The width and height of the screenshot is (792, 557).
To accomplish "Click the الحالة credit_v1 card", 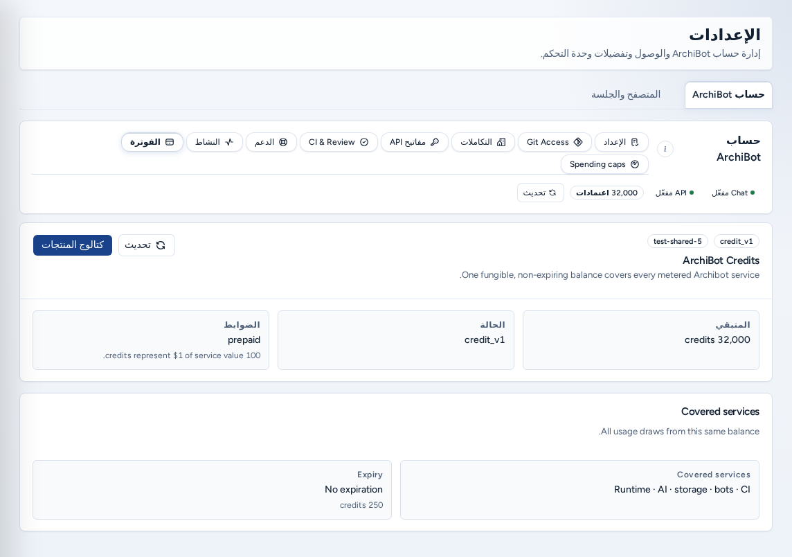I will click(x=396, y=340).
